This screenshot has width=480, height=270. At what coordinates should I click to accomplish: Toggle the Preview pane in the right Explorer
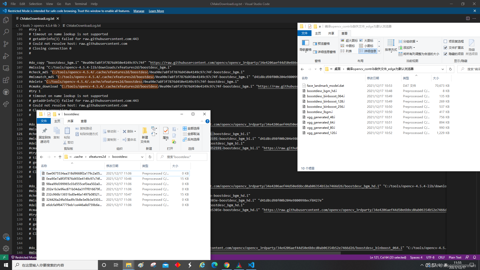(321, 43)
